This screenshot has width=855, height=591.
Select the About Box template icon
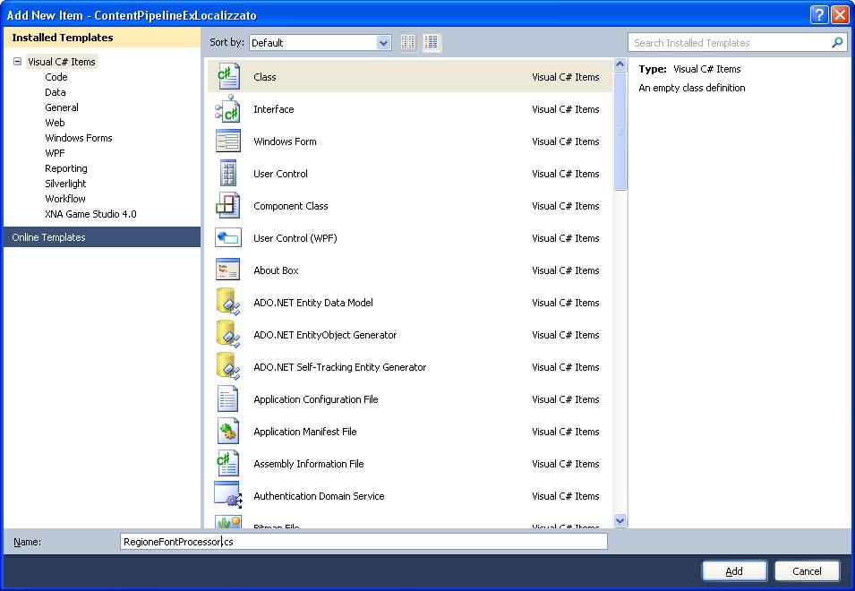coord(228,270)
